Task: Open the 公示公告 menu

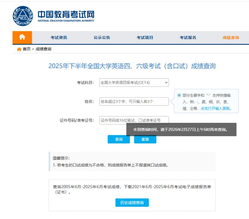Action: 102,38
